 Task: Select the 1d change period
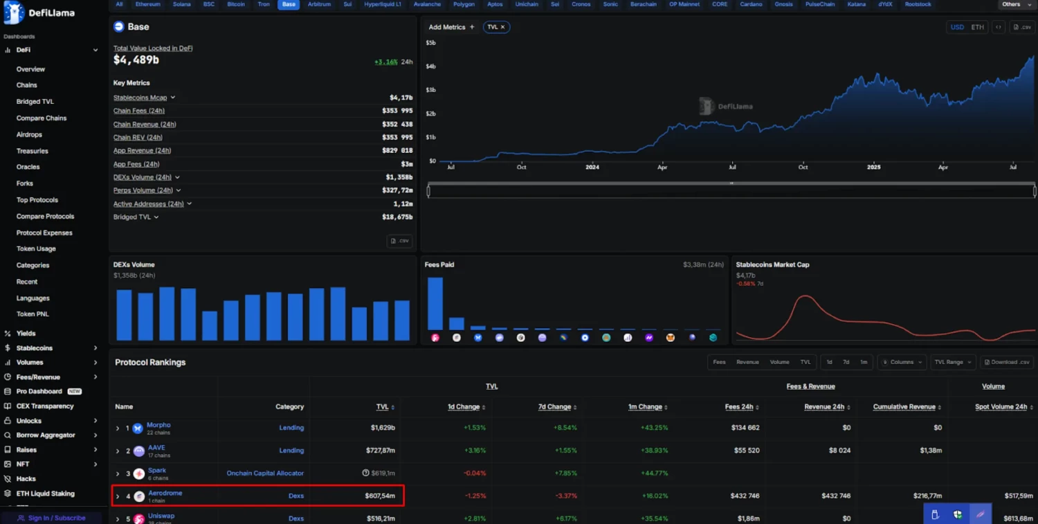point(829,362)
